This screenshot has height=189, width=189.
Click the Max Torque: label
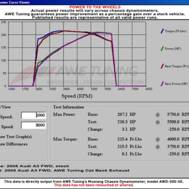pyautogui.click(x=65, y=139)
